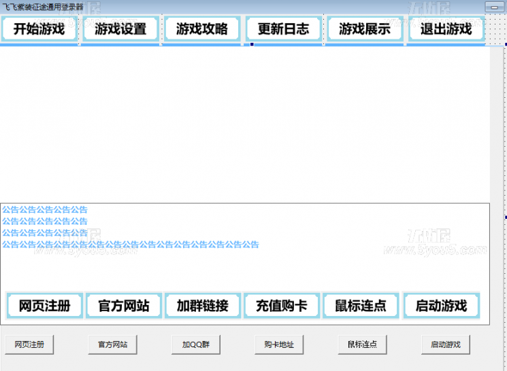The height and width of the screenshot is (371, 507).
Task: Click the 退出游戏 top button
Action: pyautogui.click(x=446, y=29)
